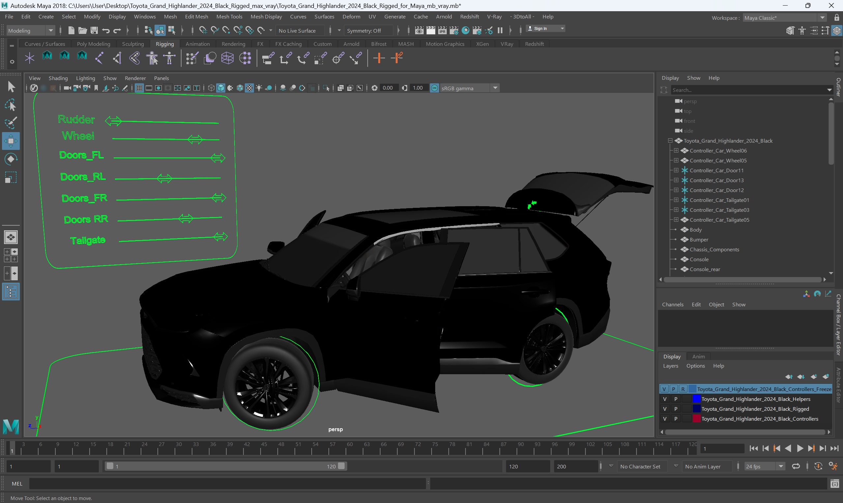Toggle visibility V of Black_Controllers layer
The image size is (843, 503).
coord(664,419)
